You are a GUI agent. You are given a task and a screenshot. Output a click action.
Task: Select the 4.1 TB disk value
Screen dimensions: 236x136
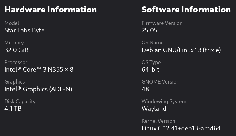[13, 108]
